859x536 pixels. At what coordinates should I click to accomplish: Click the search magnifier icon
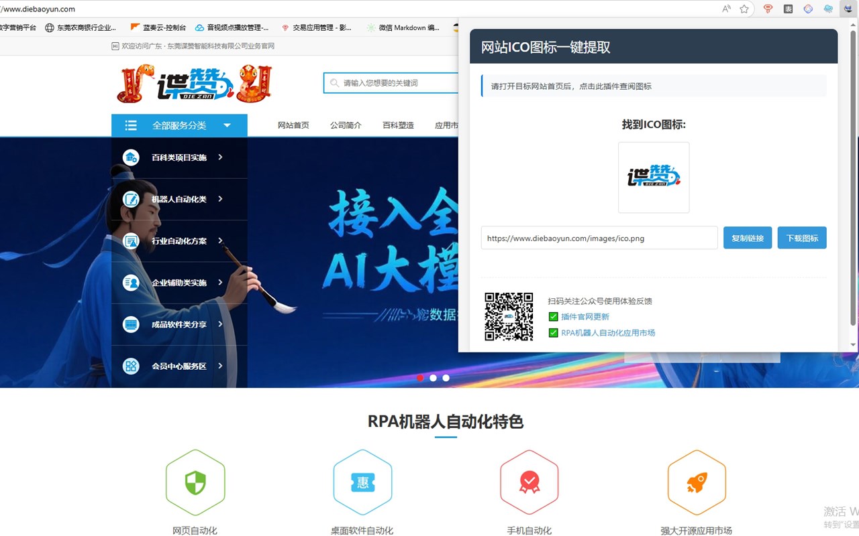[334, 82]
